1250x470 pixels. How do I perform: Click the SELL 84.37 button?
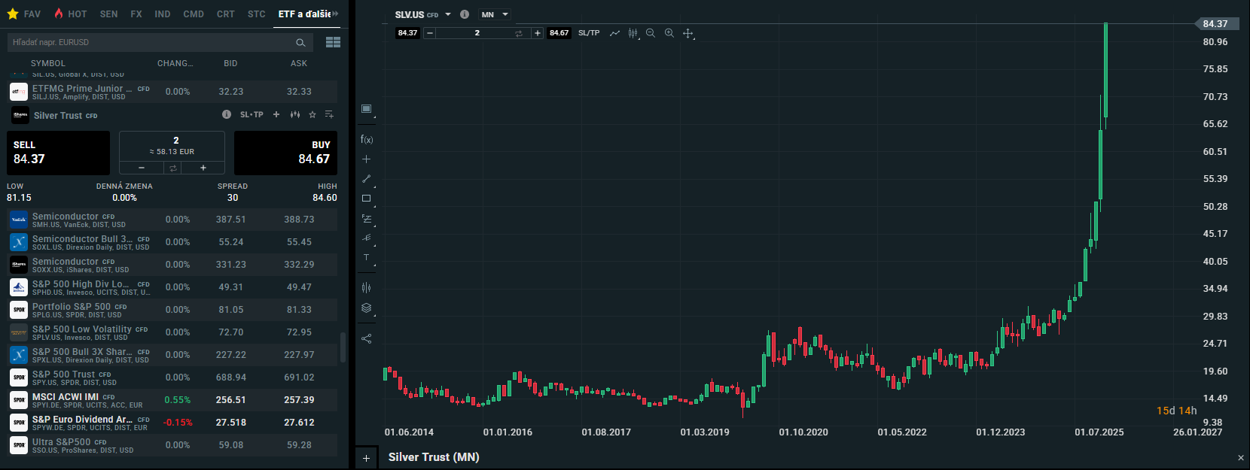click(x=58, y=153)
